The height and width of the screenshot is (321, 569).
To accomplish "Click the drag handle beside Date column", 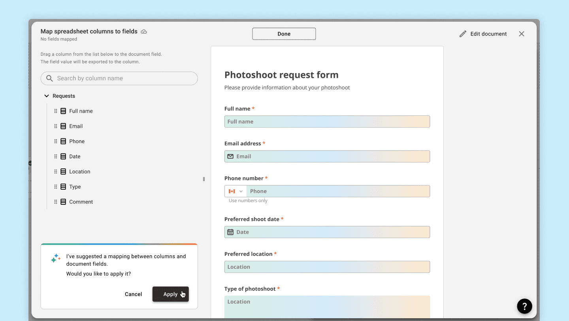I will (x=56, y=157).
